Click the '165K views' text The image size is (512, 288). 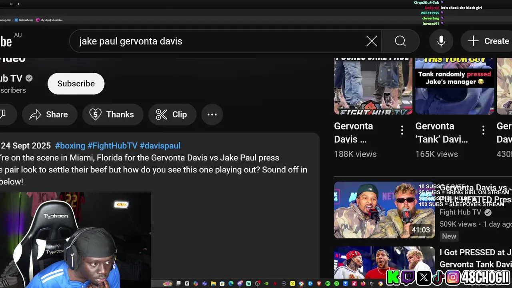coord(436,154)
